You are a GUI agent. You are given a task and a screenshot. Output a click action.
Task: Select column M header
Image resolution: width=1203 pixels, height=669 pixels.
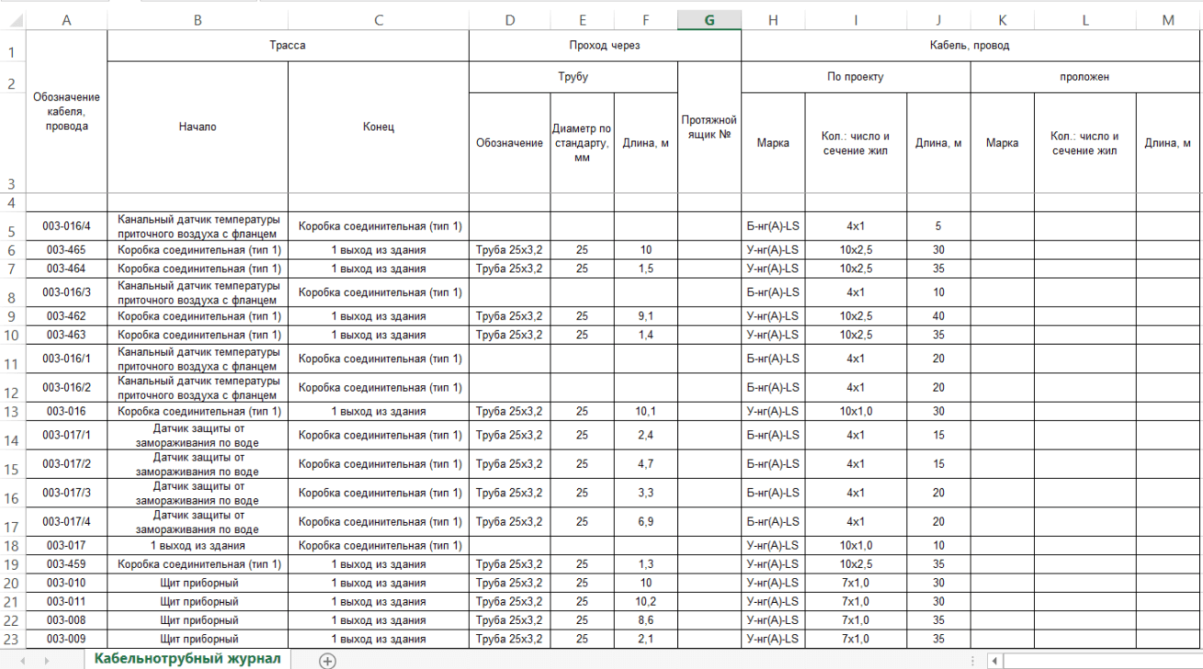(1169, 21)
